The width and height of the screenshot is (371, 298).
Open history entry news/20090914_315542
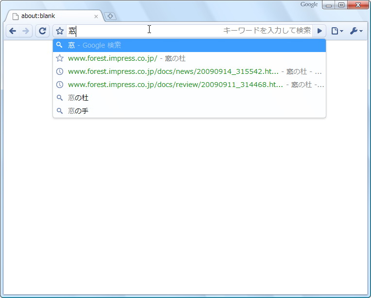coord(189,71)
